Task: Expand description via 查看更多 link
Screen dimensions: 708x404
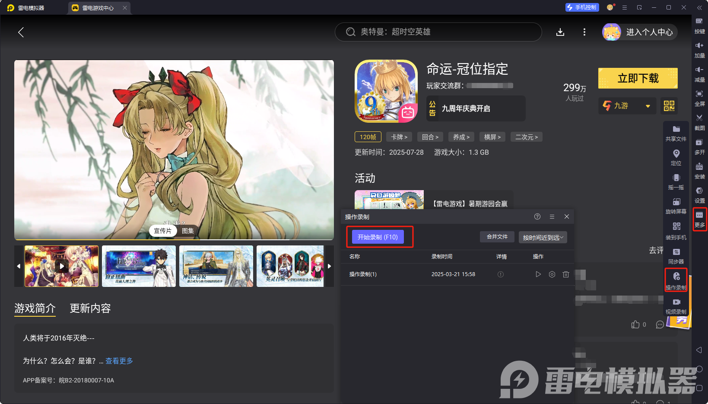Action: tap(119, 361)
